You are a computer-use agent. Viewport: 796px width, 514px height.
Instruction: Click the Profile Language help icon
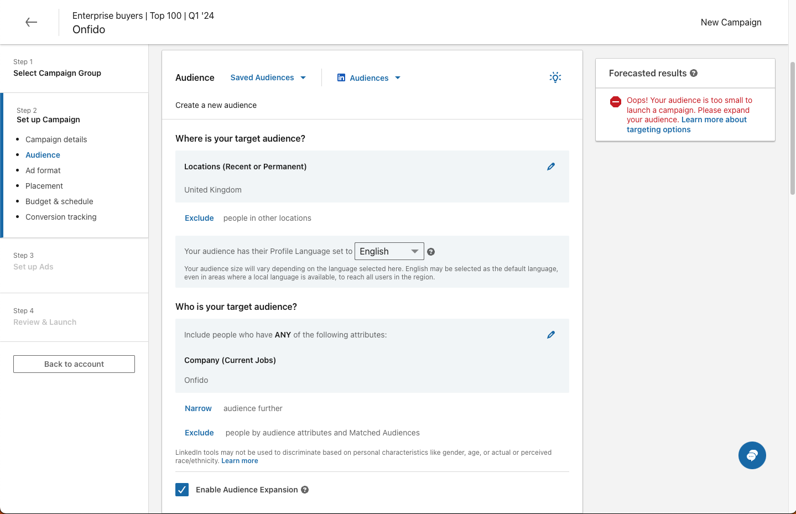(431, 252)
